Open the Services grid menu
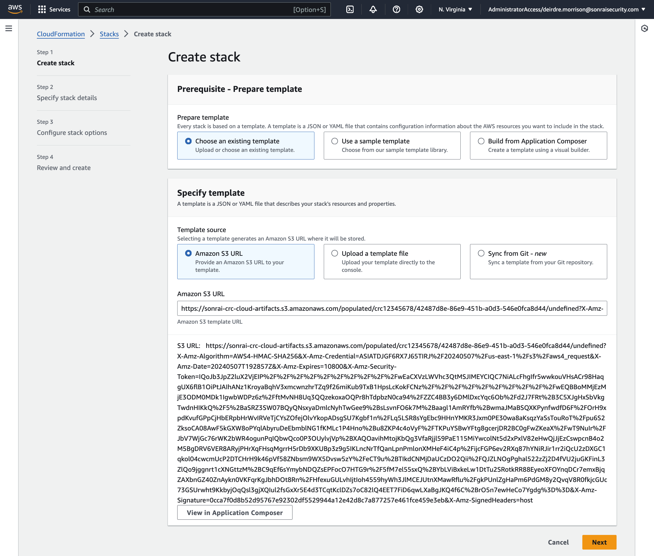 pos(42,9)
